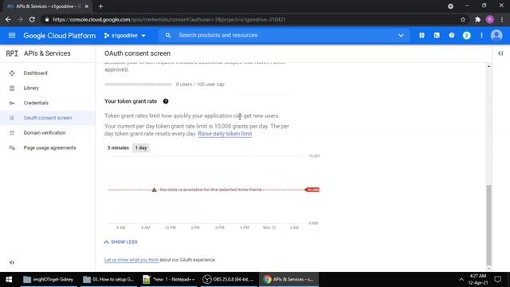510x287 pixels.
Task: Reload the browser page
Action: tap(32, 19)
